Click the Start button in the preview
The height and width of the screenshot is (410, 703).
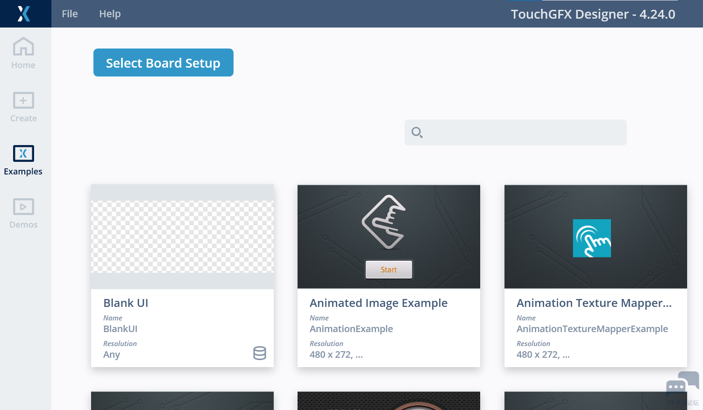pyautogui.click(x=389, y=270)
